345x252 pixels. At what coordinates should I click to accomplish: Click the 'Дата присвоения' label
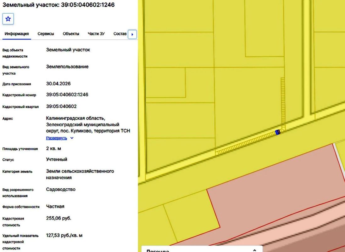click(17, 84)
